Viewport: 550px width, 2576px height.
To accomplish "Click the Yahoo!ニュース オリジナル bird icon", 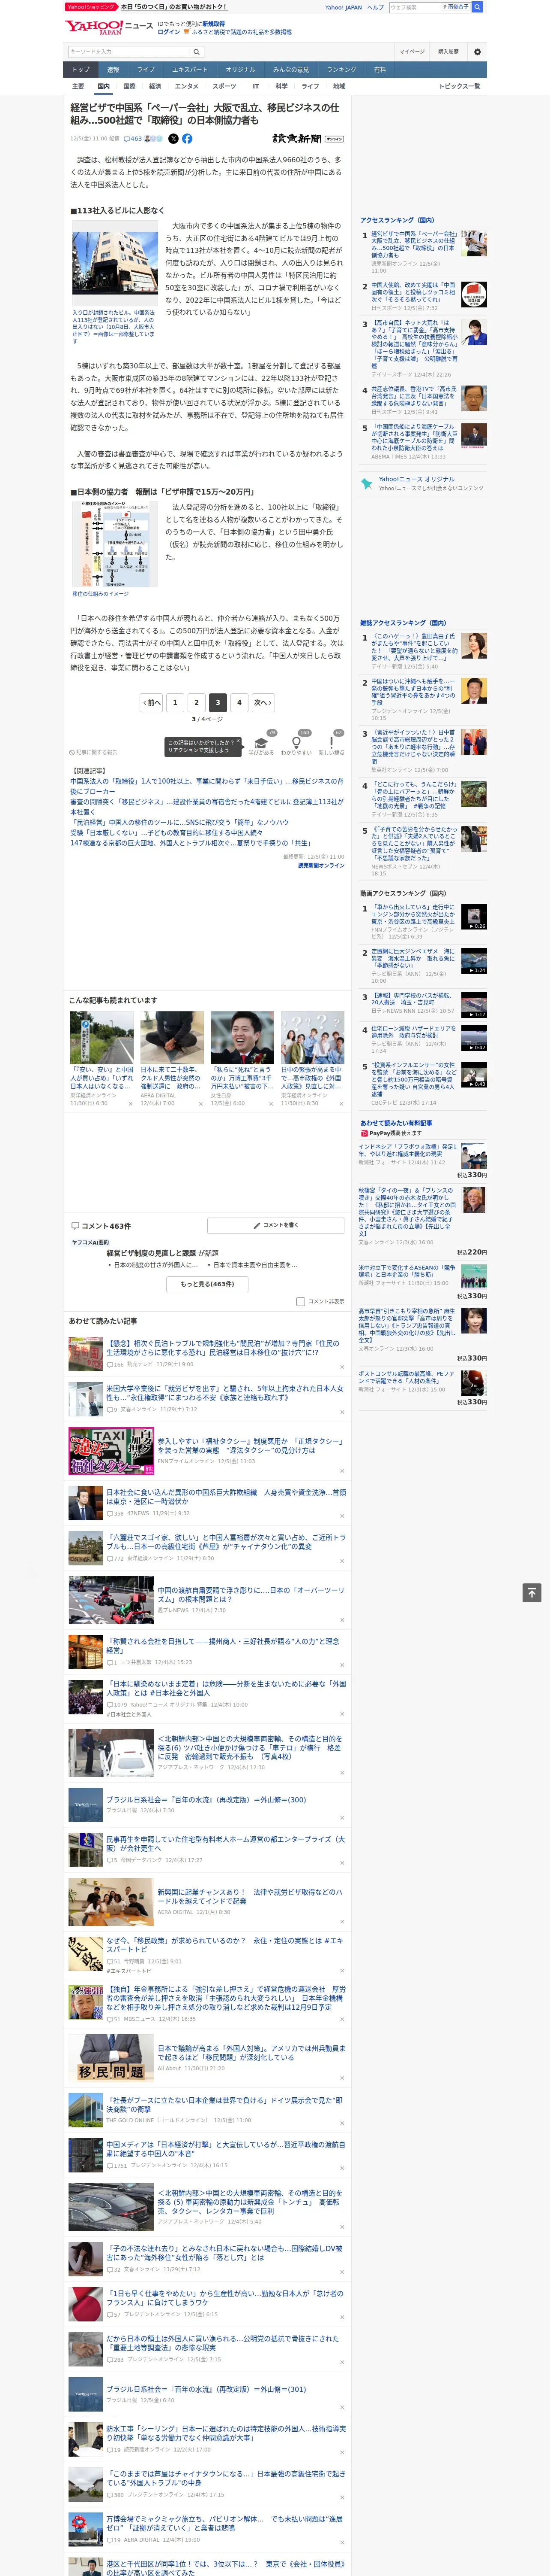I will 366,483.
